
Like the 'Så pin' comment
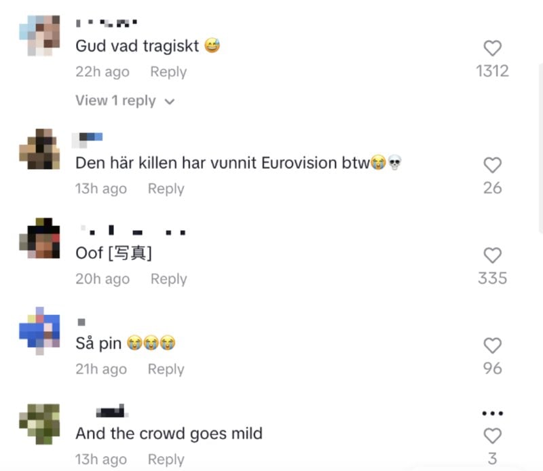click(x=493, y=345)
